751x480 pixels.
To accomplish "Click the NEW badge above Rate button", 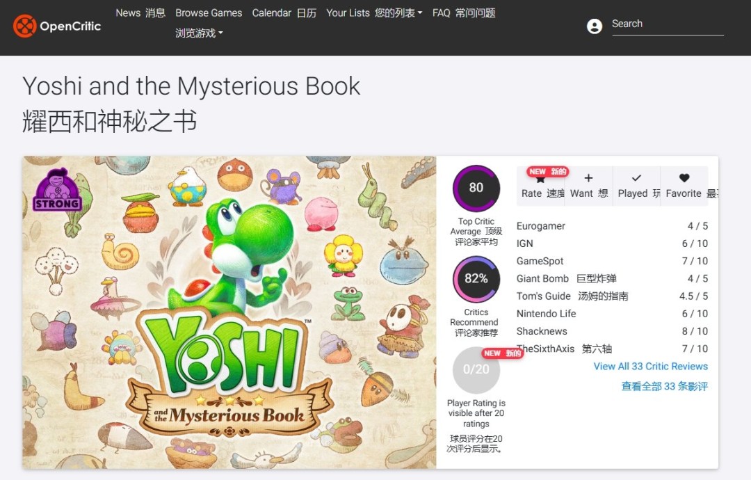I will 547,172.
